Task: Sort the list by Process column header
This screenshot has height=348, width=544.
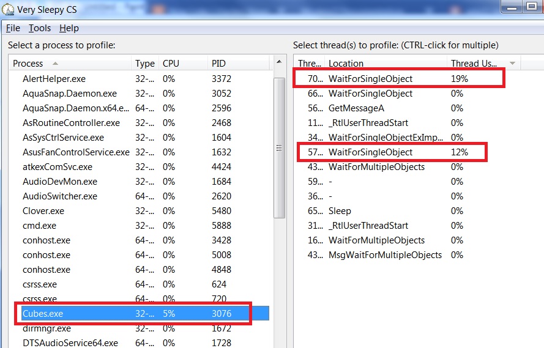Action: [28, 64]
